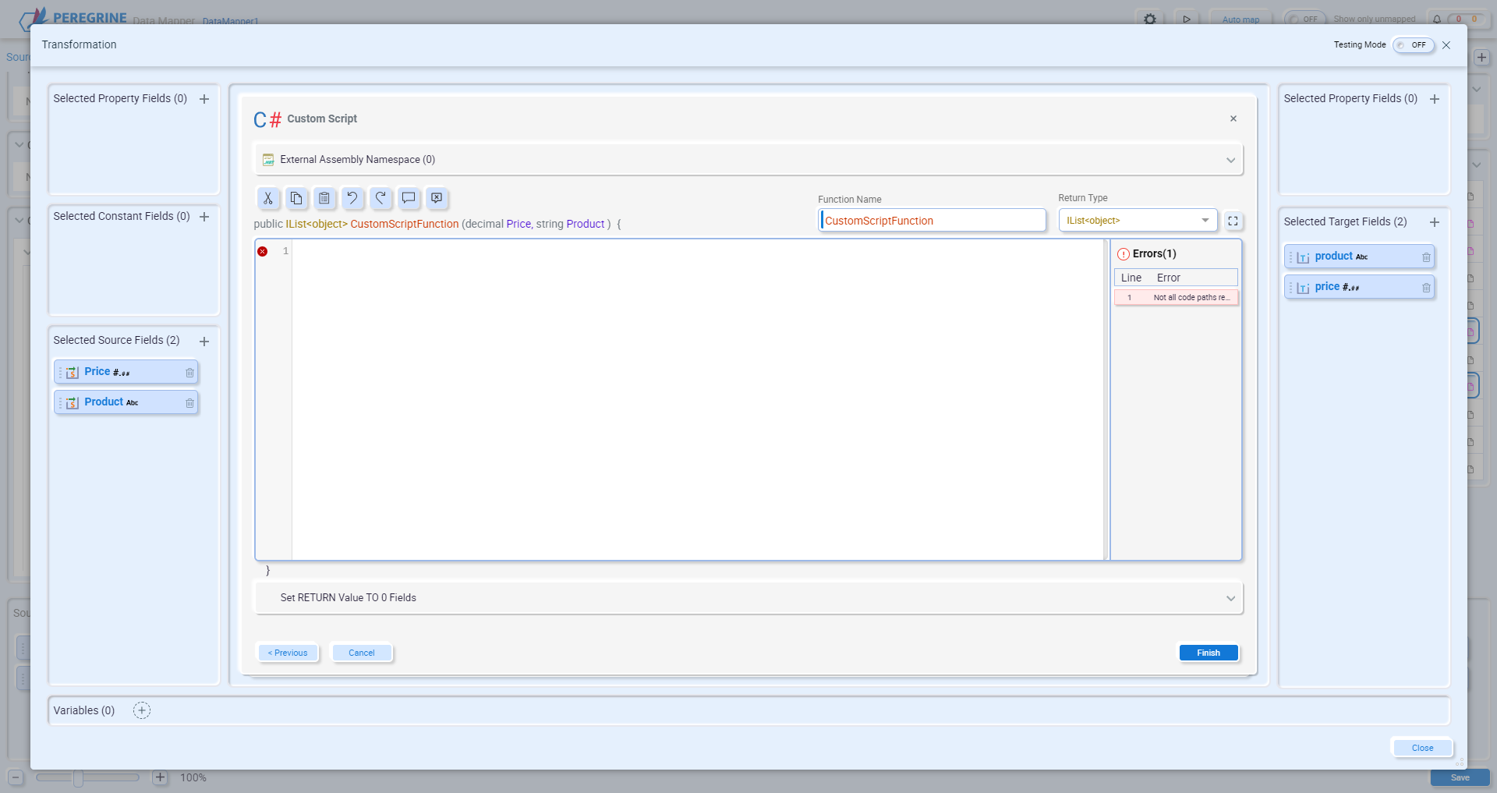This screenshot has height=793, width=1497.
Task: Click the Redo arrow icon
Action: pos(380,198)
